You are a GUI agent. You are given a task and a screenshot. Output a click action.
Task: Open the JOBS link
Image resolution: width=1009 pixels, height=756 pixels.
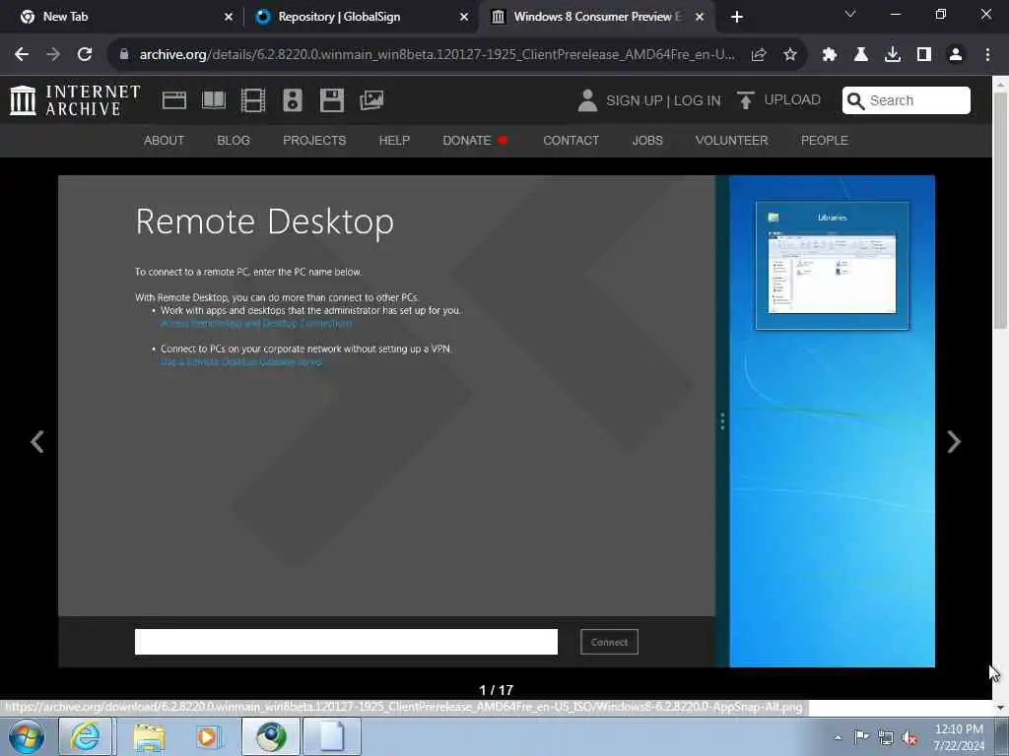pyautogui.click(x=647, y=140)
